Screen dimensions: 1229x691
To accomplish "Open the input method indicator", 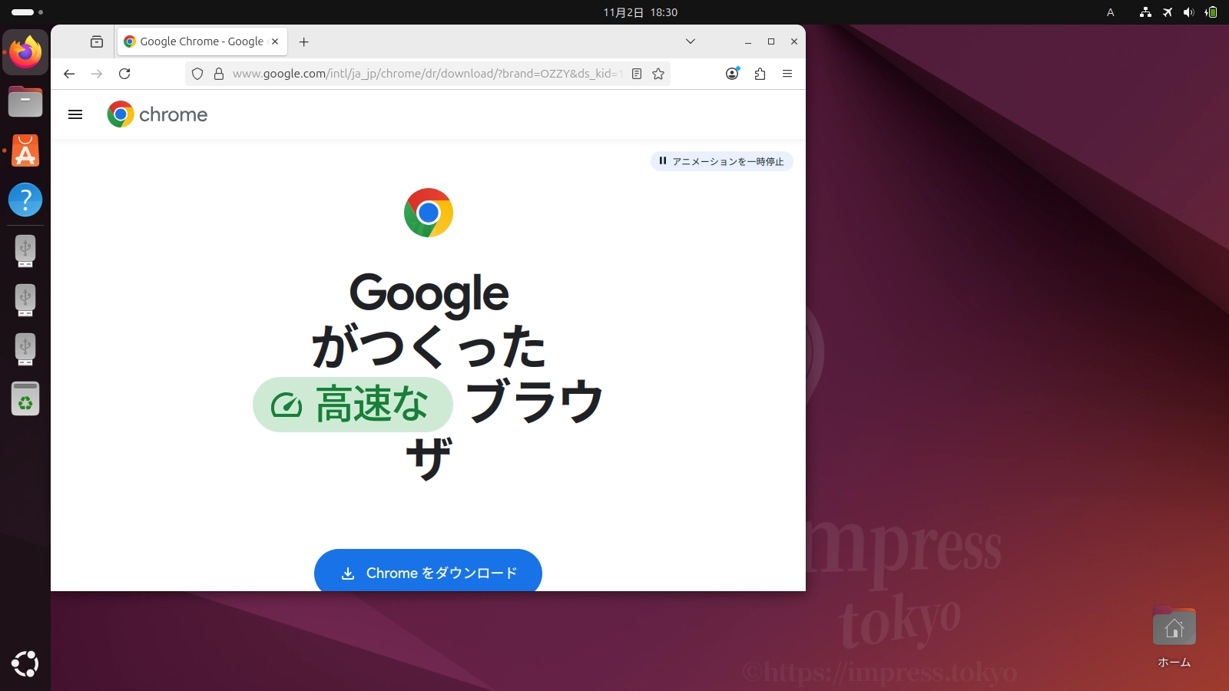I will point(1110,12).
